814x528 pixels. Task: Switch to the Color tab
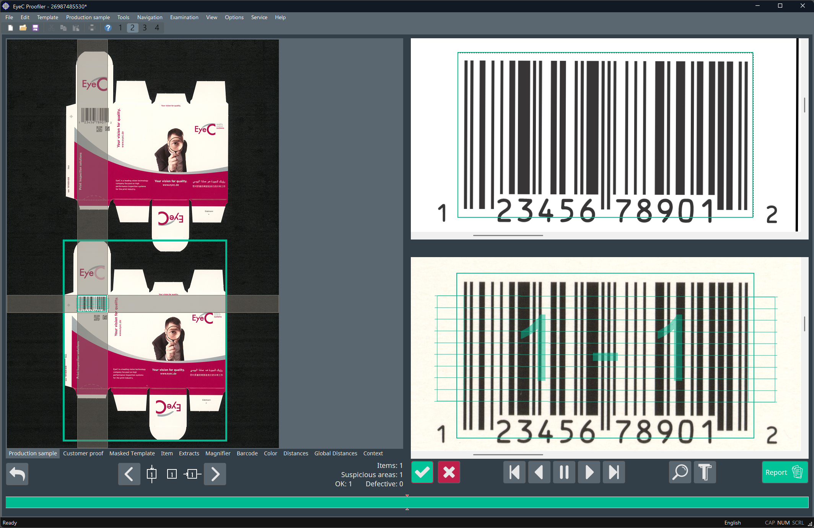pos(270,453)
